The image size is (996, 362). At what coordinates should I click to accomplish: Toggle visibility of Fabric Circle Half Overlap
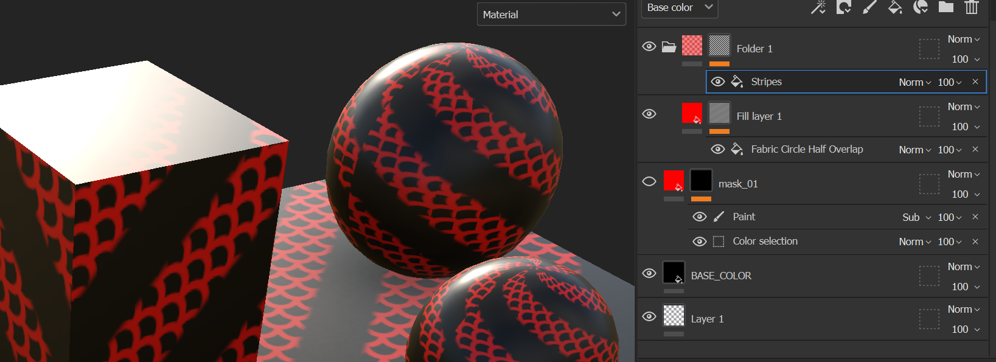pos(718,149)
